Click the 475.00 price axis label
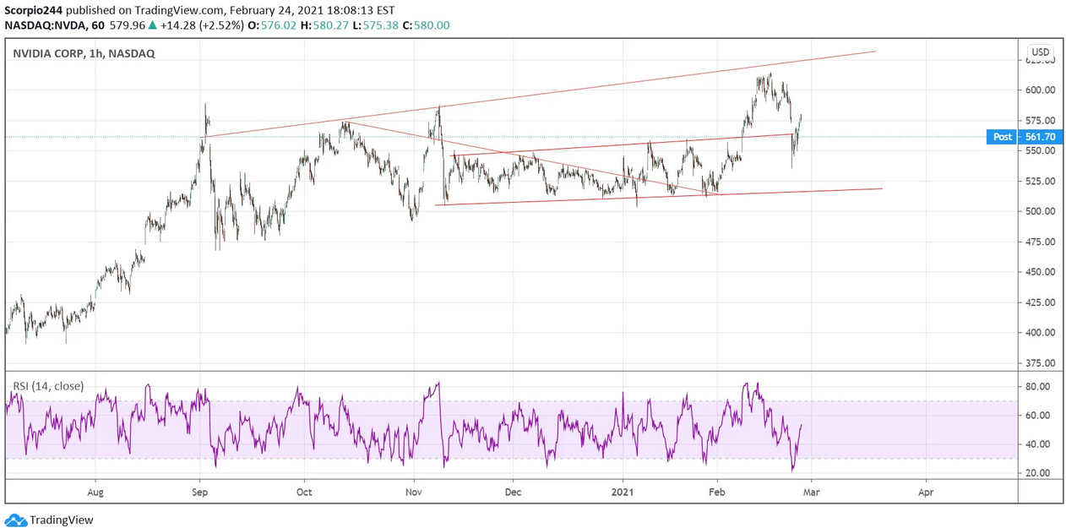The width and height of the screenshot is (1066, 528). [1038, 242]
